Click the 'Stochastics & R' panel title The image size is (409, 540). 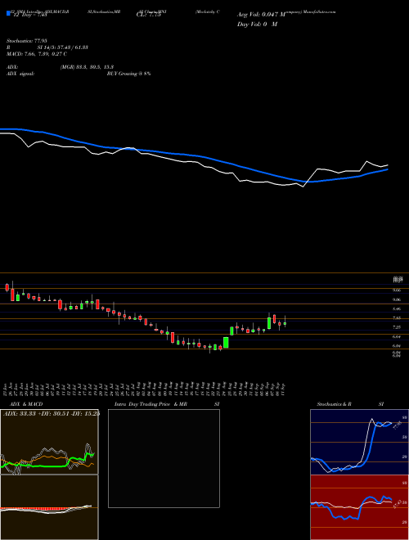coord(334,404)
